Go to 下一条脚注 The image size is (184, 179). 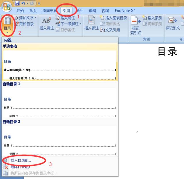(67, 24)
